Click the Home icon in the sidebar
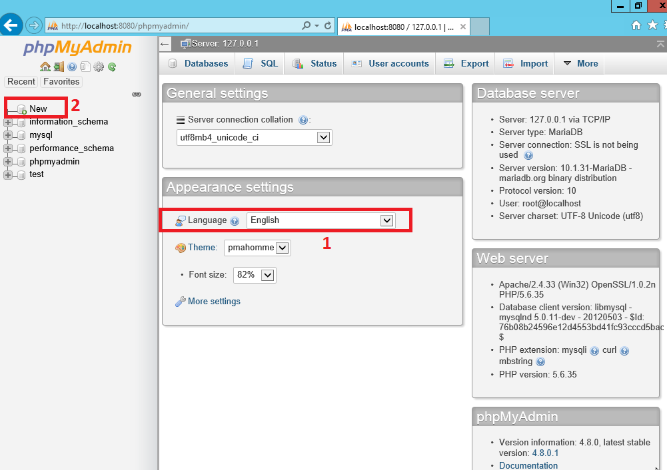The height and width of the screenshot is (470, 667). 45,67
